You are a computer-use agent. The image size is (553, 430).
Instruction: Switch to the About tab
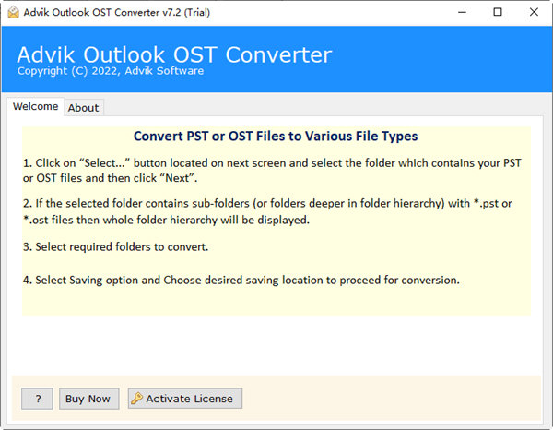[83, 108]
